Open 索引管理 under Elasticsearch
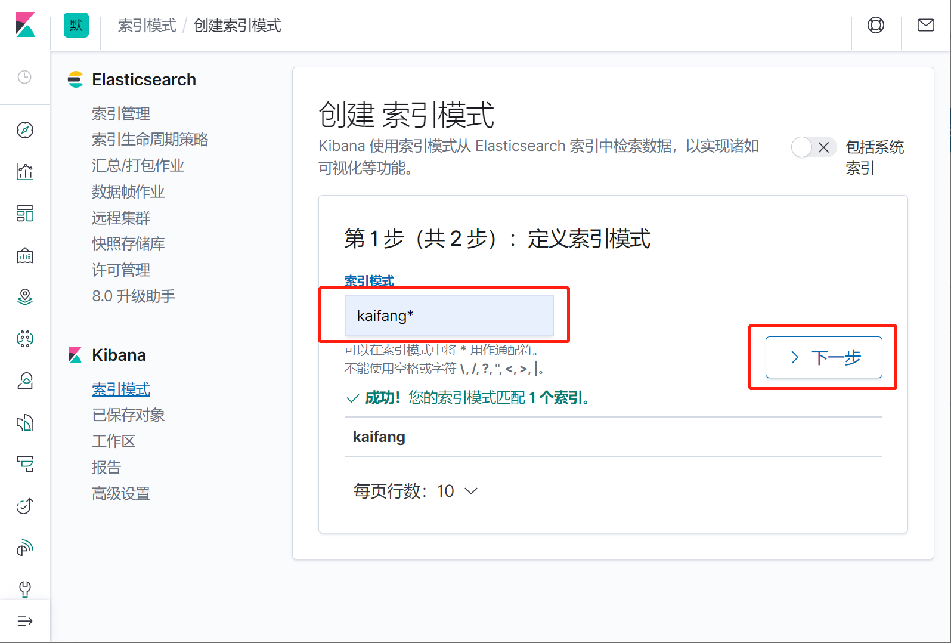The image size is (951, 643). (121, 113)
